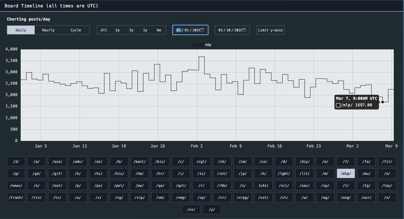Select the 1y time range
404x219 pixels.
tap(145, 30)
